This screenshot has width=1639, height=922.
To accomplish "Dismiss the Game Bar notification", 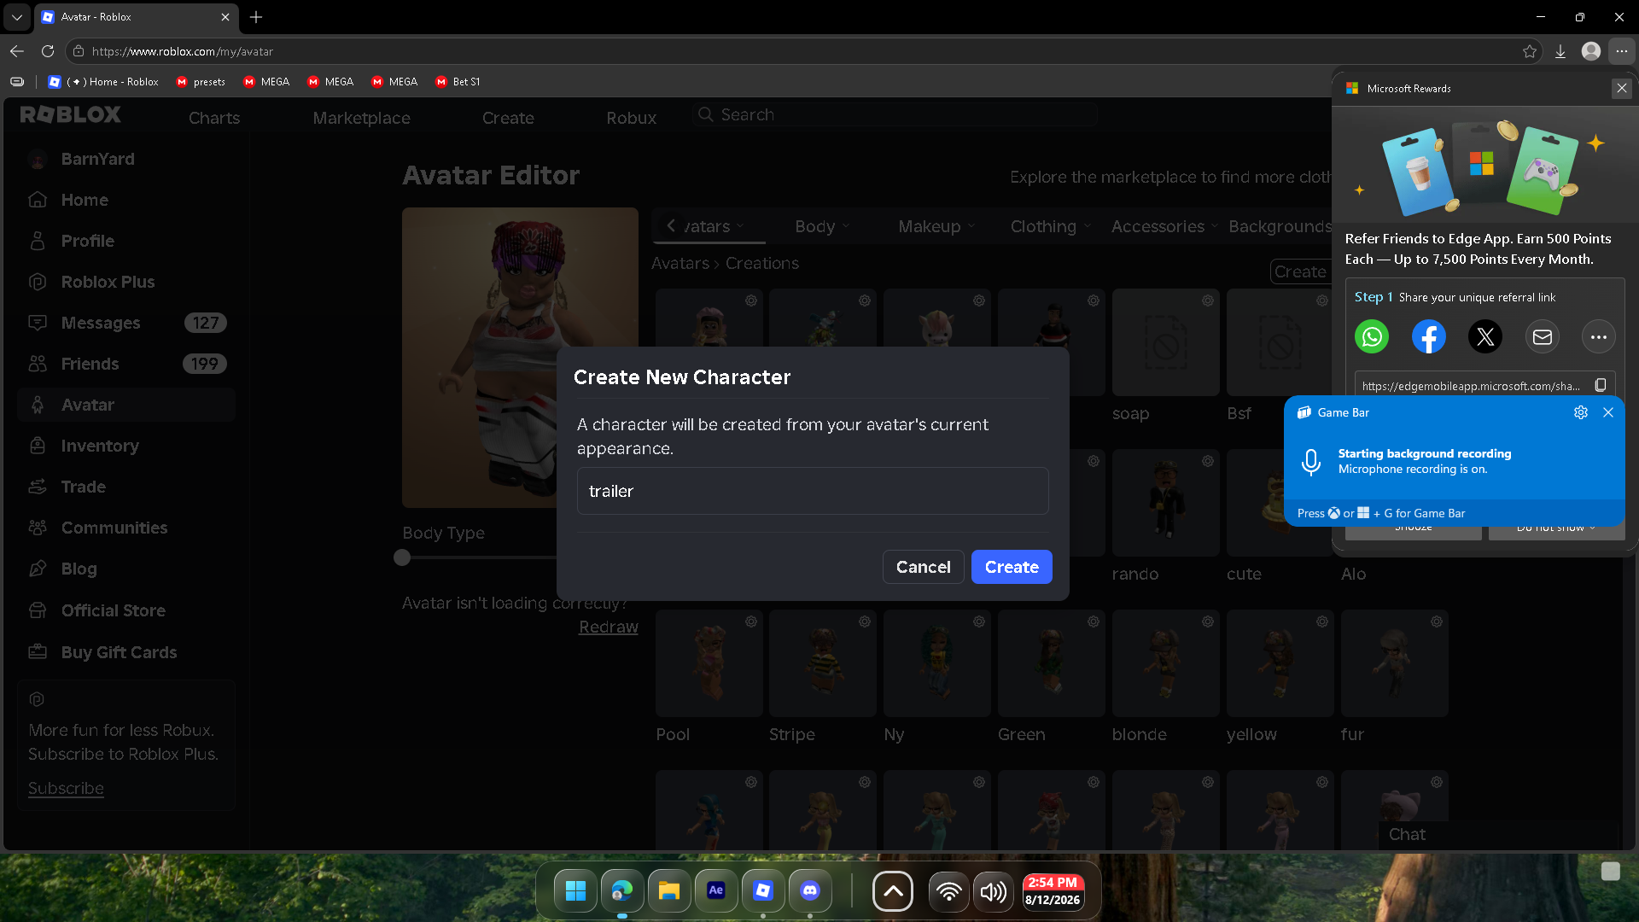I will [x=1608, y=412].
